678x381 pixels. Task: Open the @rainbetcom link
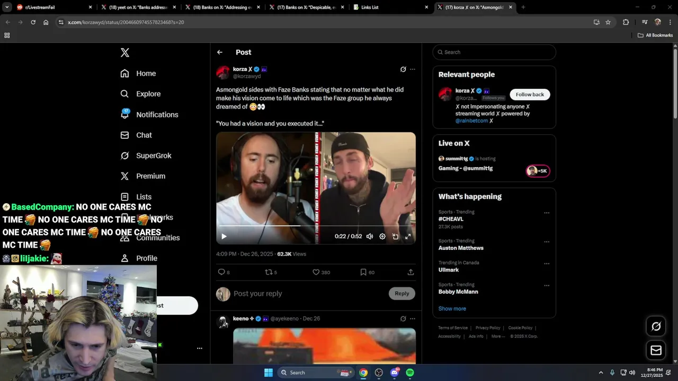471,121
